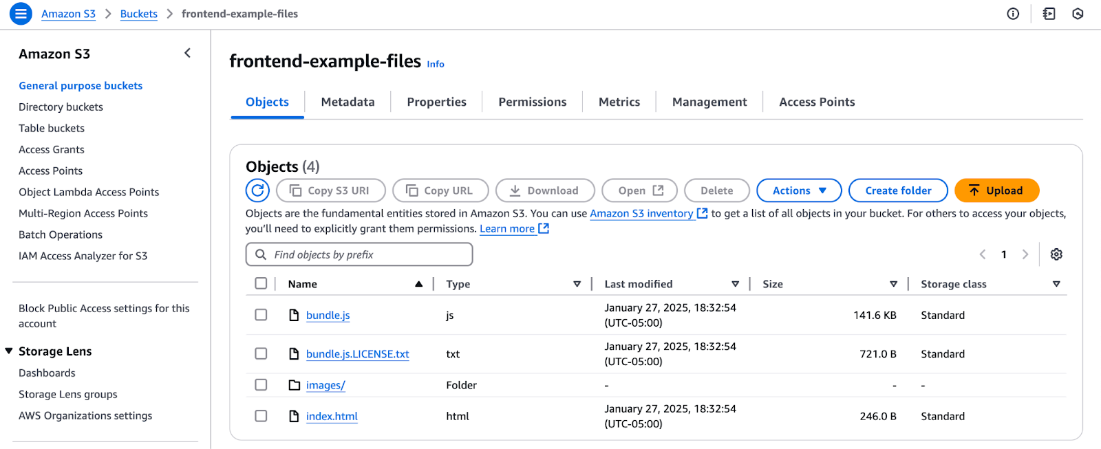Screen dimensions: 1101x449
Task: Toggle select-all objects checkbox
Action: (x=261, y=283)
